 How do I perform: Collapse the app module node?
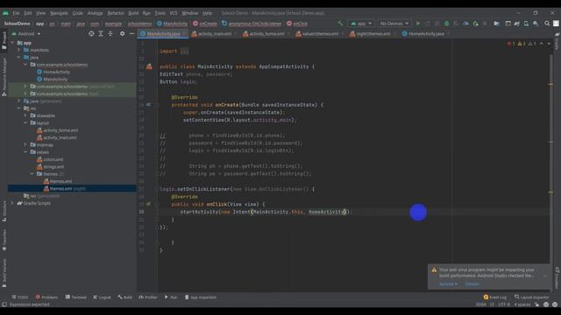coord(12,43)
